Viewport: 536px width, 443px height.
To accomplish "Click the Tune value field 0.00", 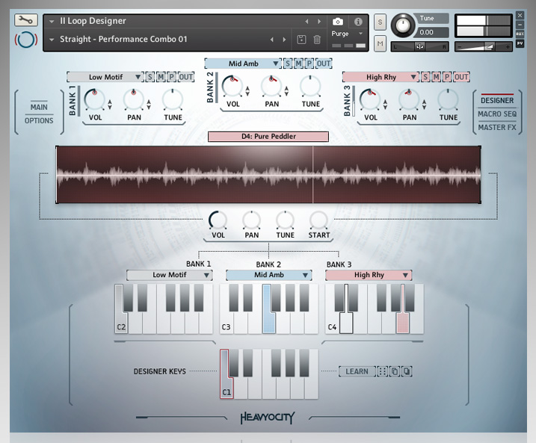I will (433, 32).
